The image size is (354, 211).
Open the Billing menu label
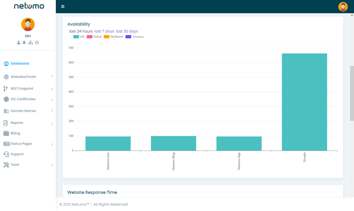(x=15, y=133)
